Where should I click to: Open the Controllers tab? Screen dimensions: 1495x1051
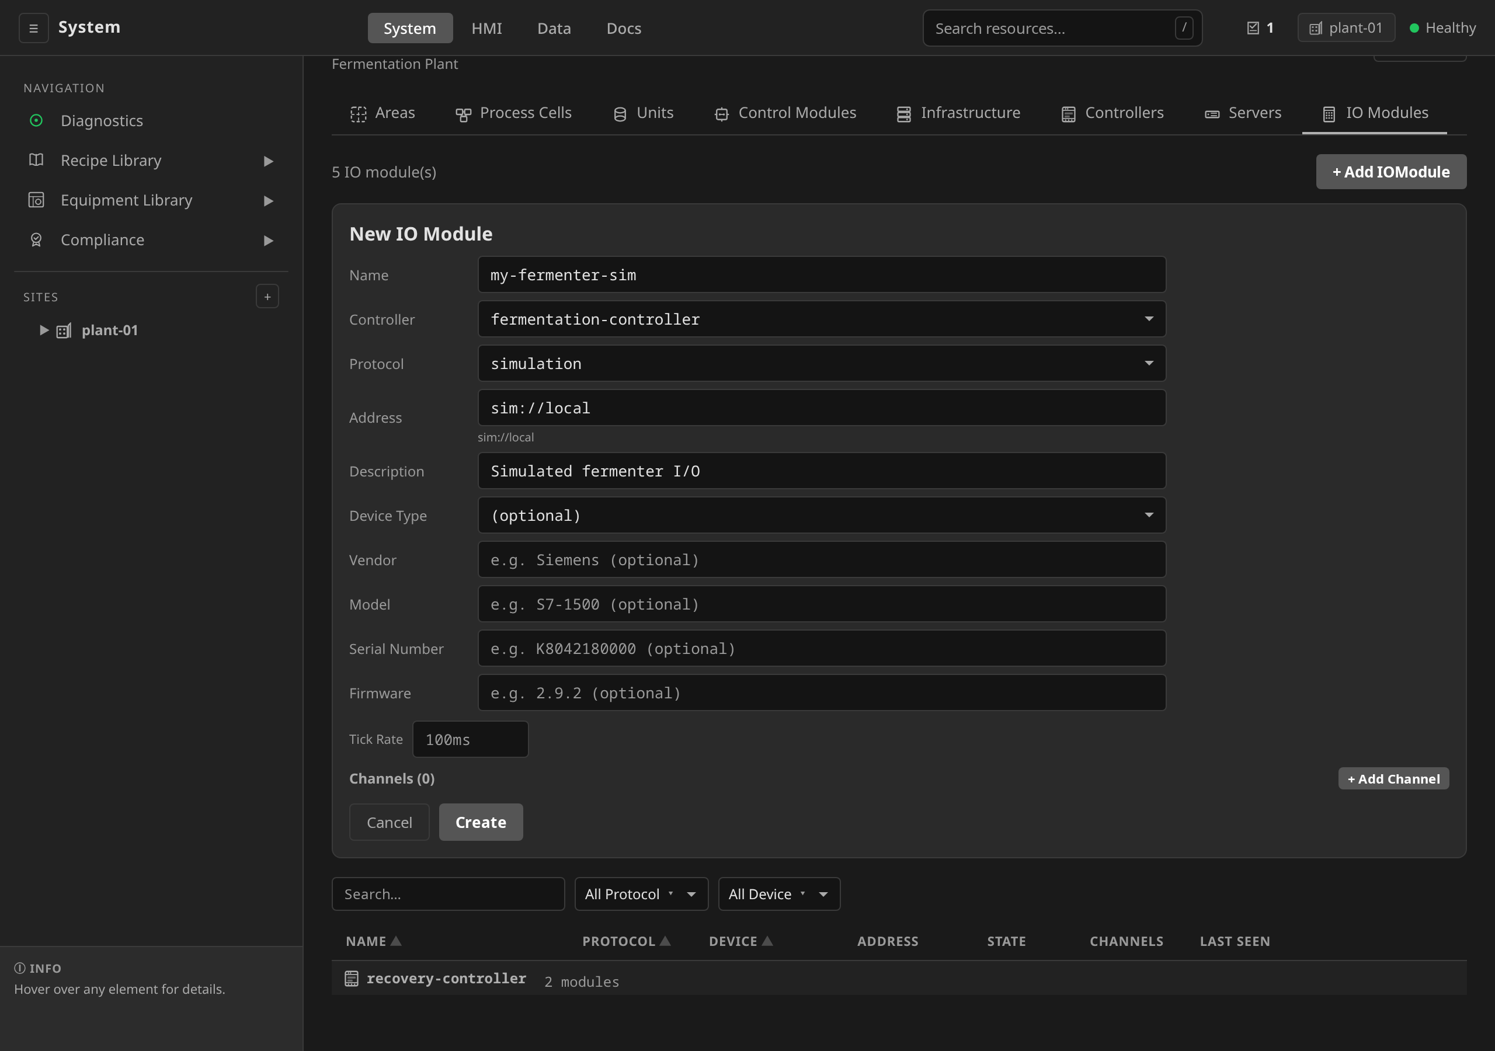tap(1112, 113)
